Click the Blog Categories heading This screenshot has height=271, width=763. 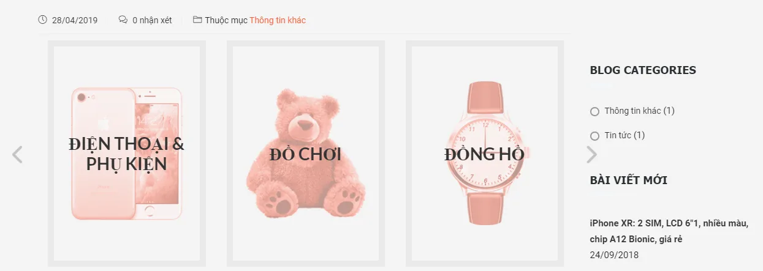[643, 70]
